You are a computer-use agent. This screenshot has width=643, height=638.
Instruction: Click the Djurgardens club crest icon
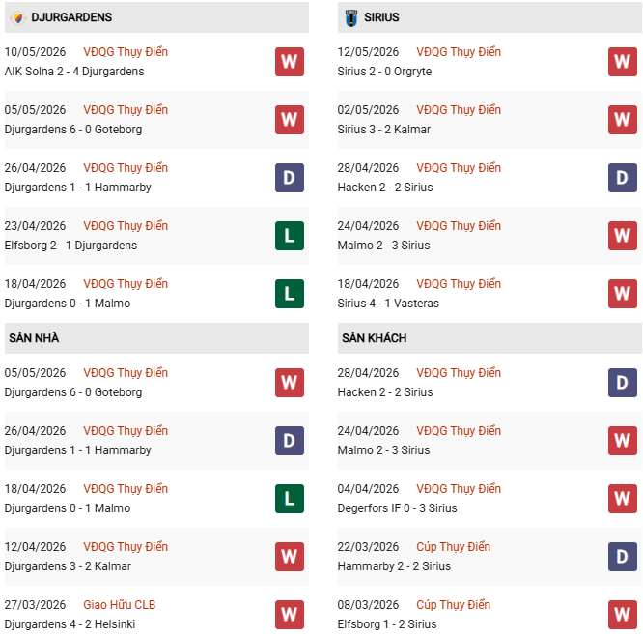[x=18, y=17]
